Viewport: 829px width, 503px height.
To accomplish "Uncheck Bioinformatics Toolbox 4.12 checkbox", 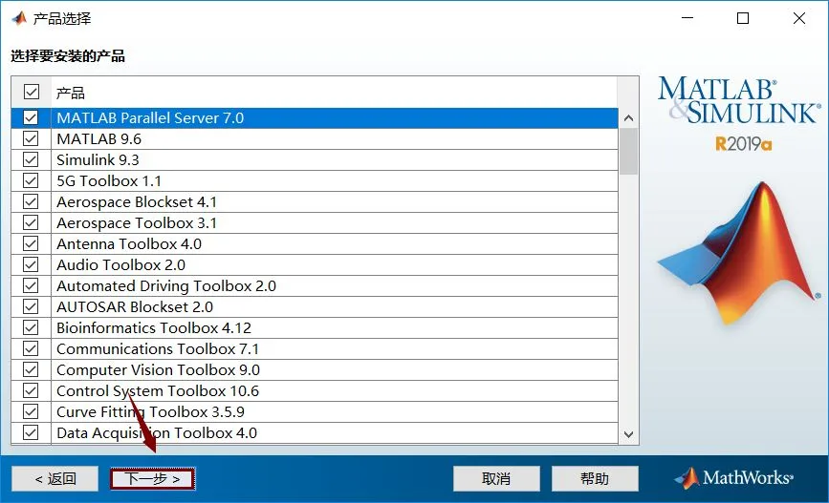I will 31,327.
